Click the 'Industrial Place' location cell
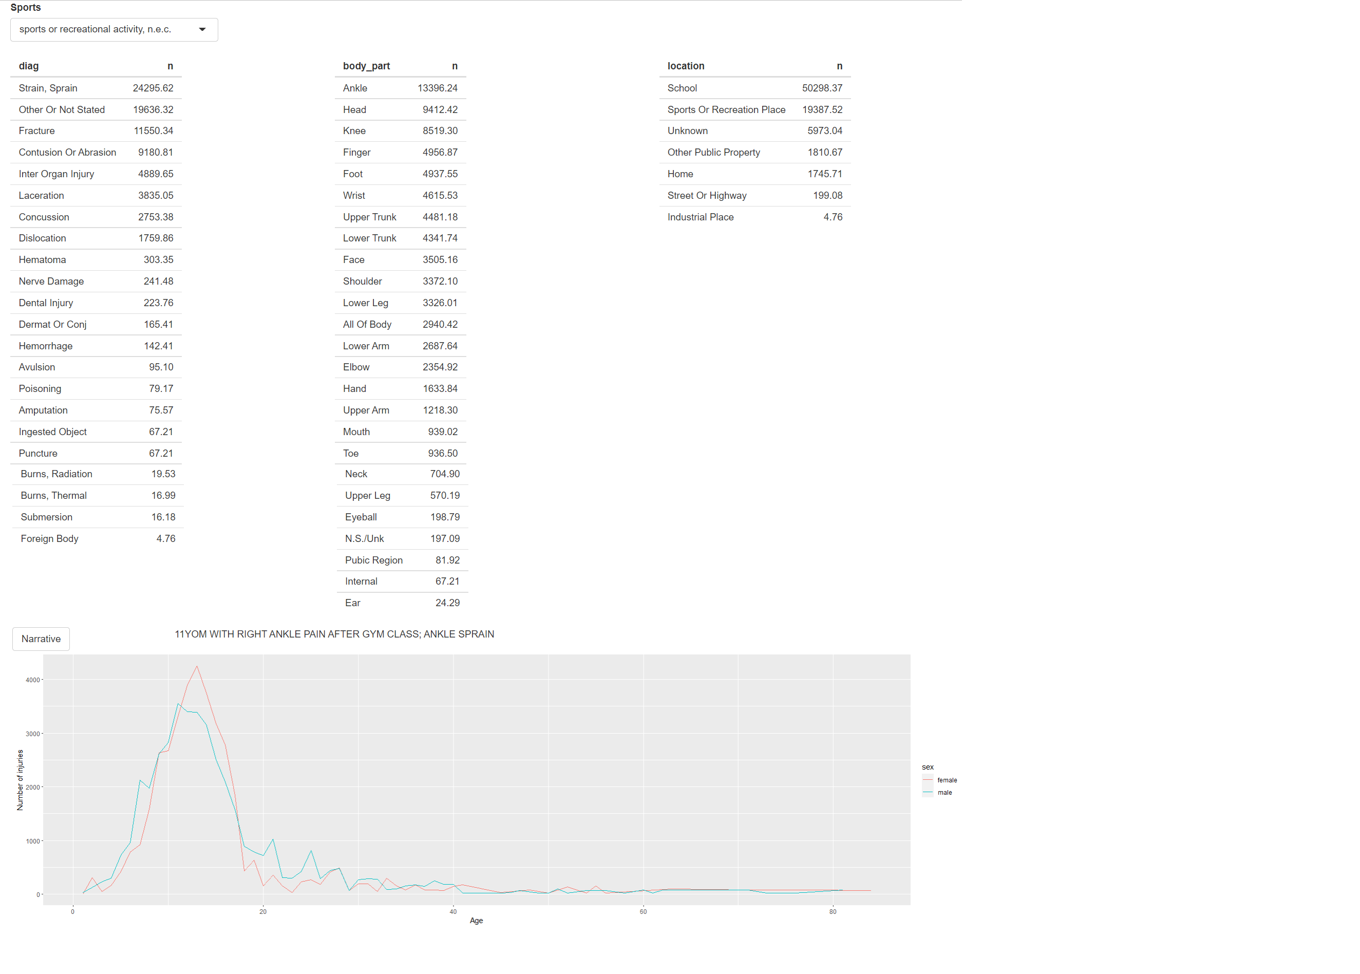Viewport: 1360px width, 974px height. coord(701,217)
